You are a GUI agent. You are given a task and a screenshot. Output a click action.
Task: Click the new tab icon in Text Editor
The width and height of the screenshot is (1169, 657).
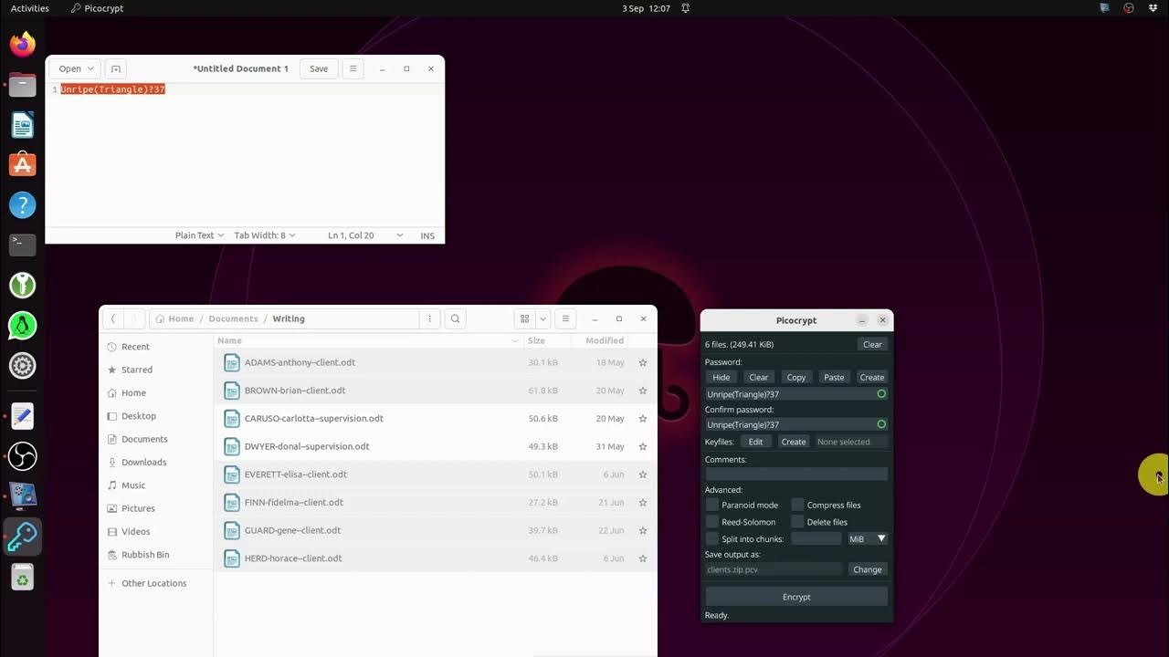coord(116,68)
